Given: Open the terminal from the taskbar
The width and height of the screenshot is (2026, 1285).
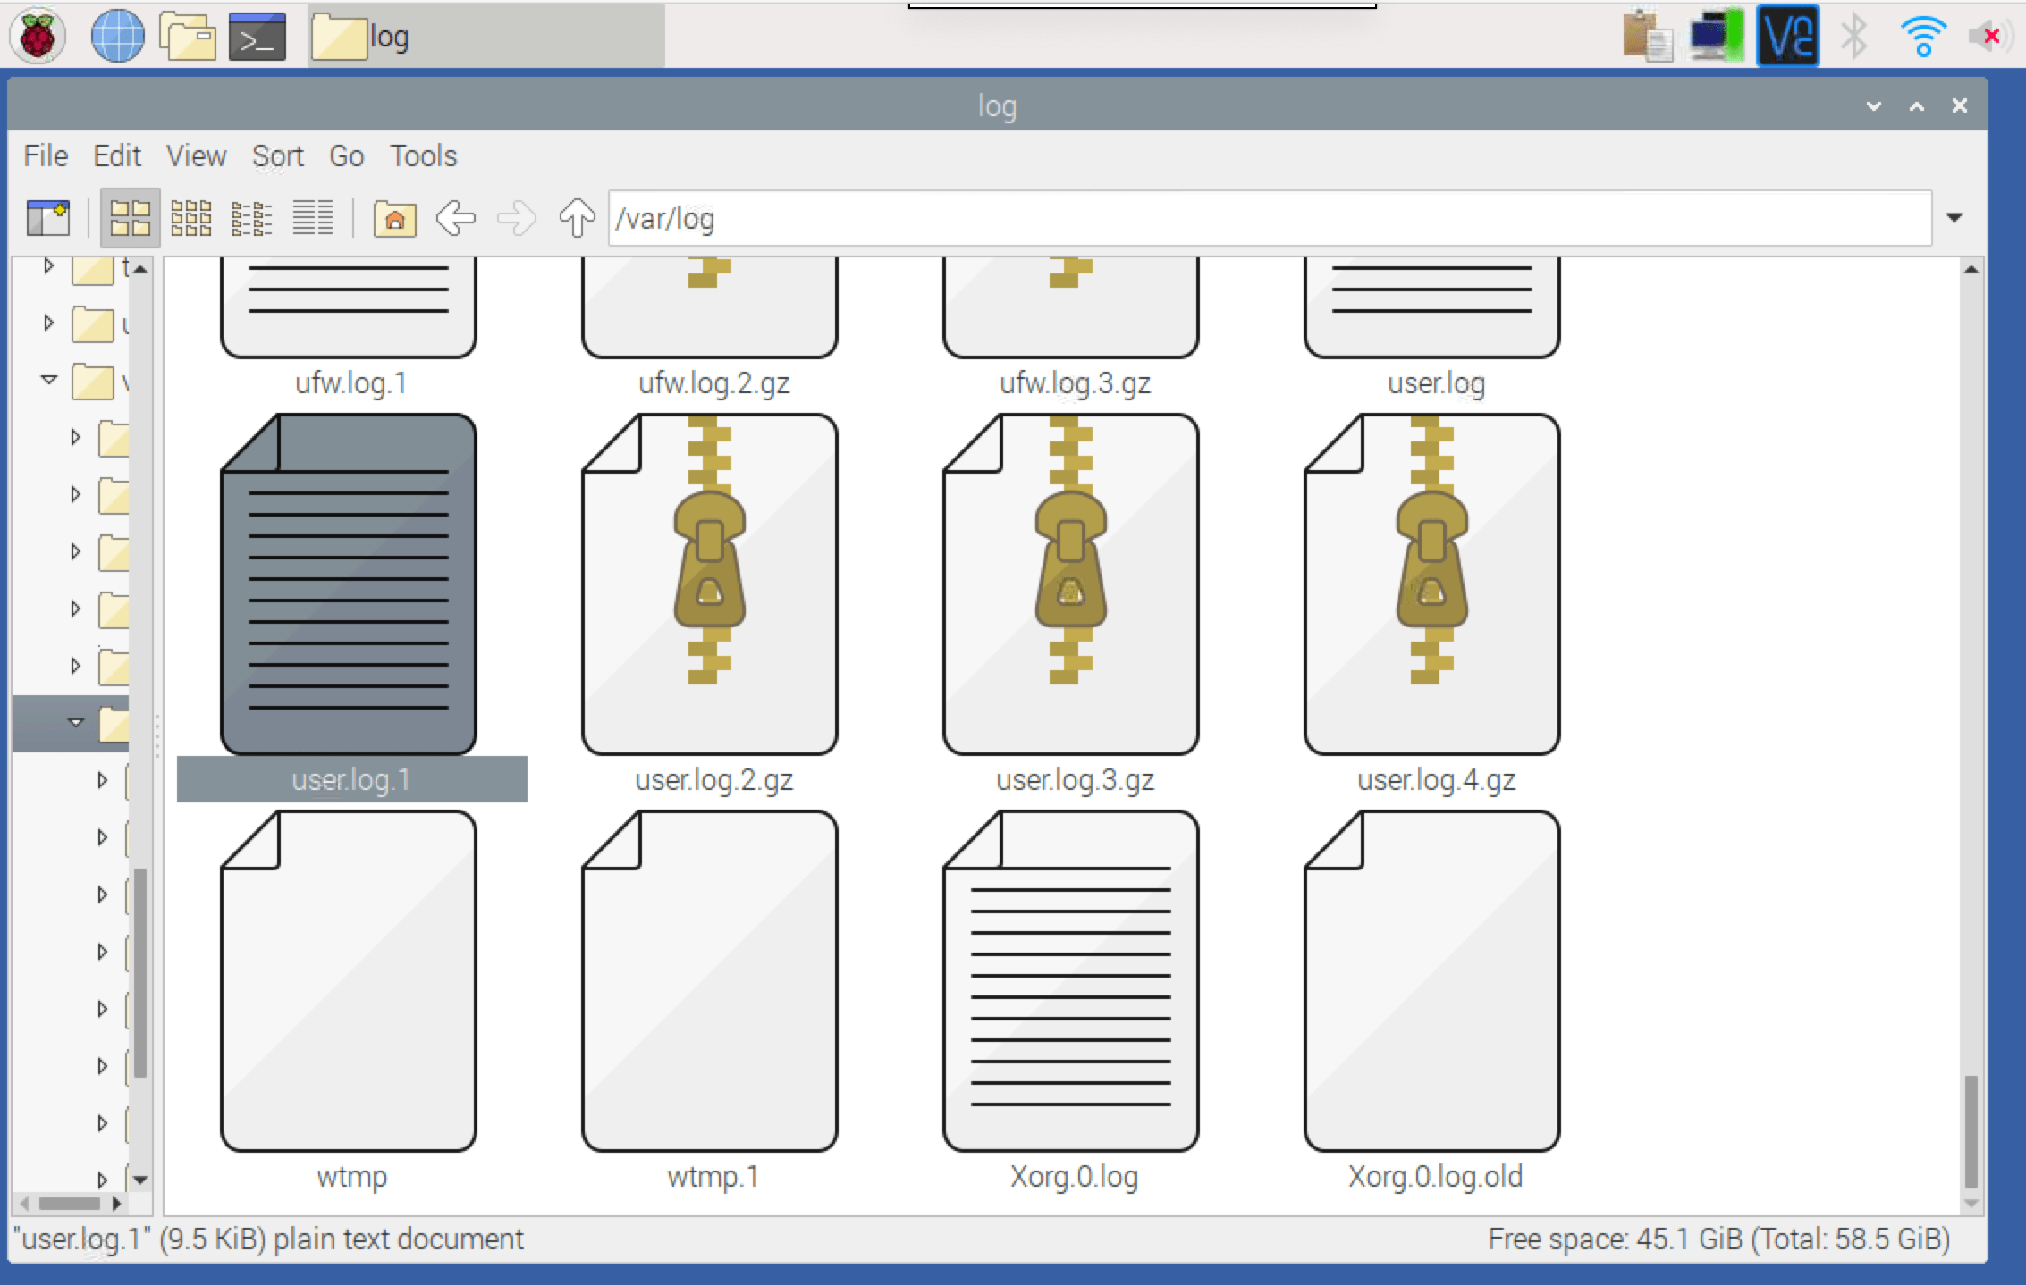Looking at the screenshot, I should (x=257, y=36).
